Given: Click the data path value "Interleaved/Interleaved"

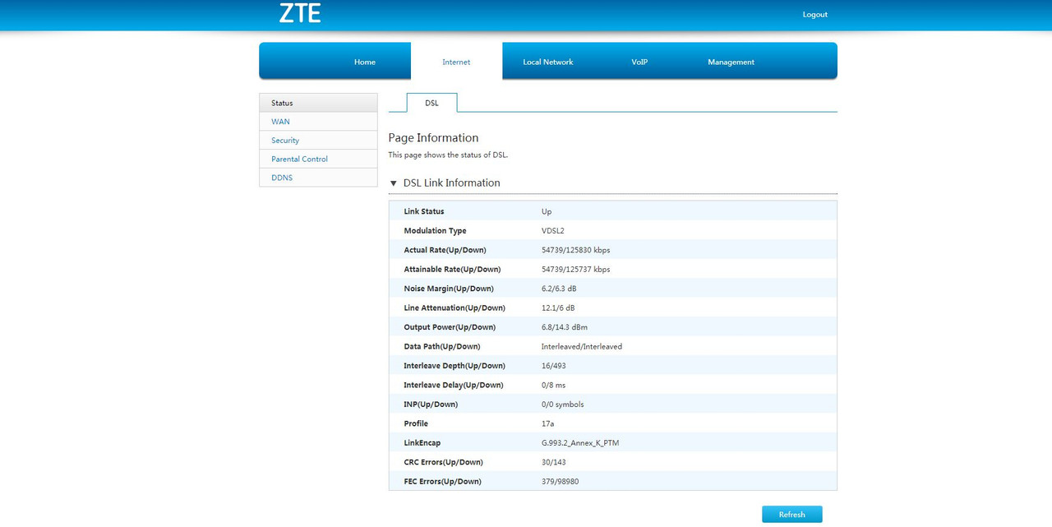Looking at the screenshot, I should (x=582, y=347).
